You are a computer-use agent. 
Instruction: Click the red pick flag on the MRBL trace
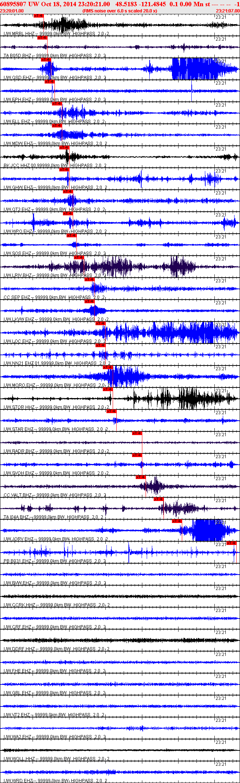[38, 16]
